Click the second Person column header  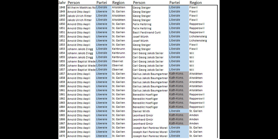(x=139, y=3)
